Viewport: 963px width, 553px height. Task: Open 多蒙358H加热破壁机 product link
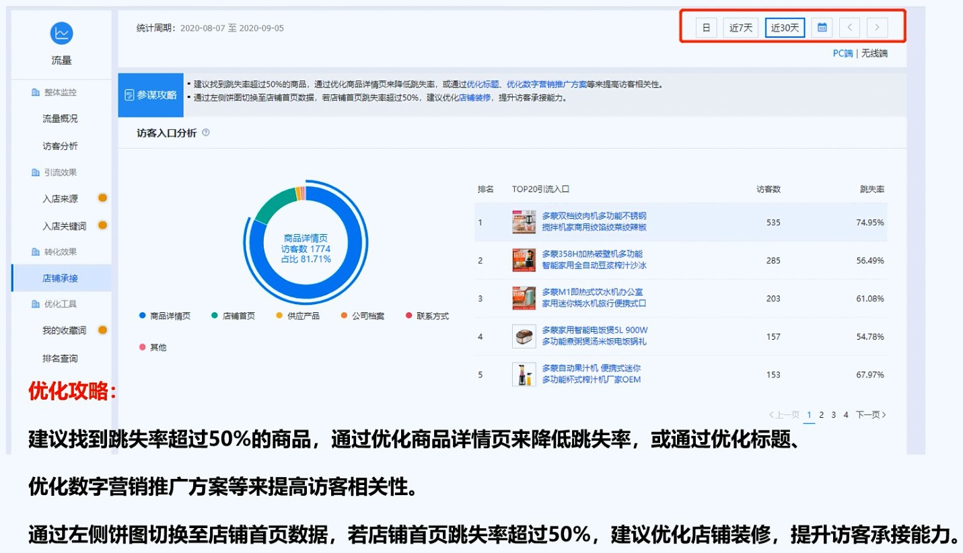click(593, 260)
